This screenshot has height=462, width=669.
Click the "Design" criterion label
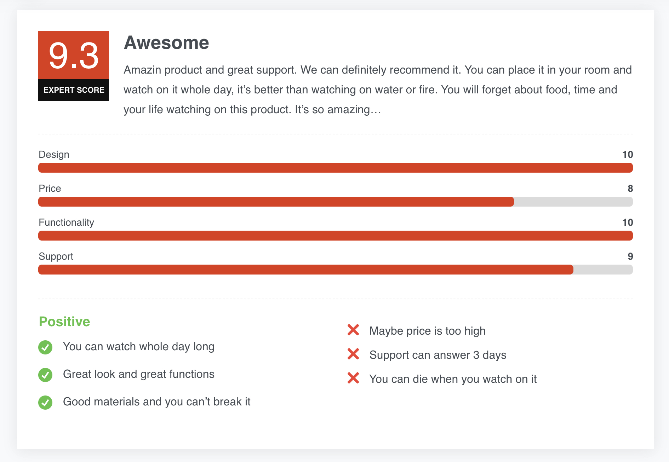[54, 155]
